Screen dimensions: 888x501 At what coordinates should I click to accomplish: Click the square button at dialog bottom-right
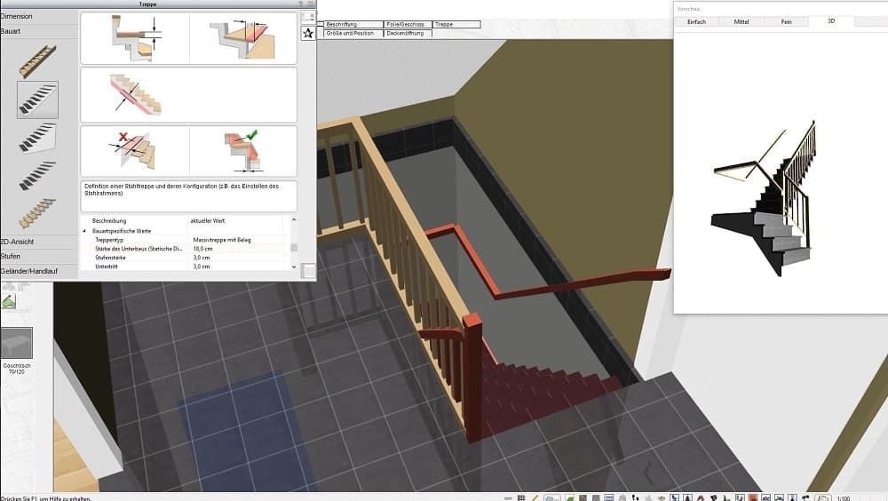coord(309,271)
